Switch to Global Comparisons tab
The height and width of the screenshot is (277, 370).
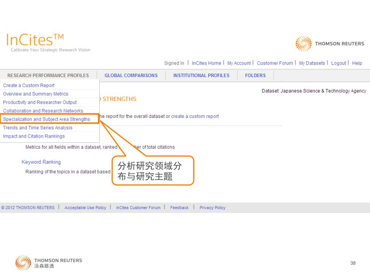(131, 75)
